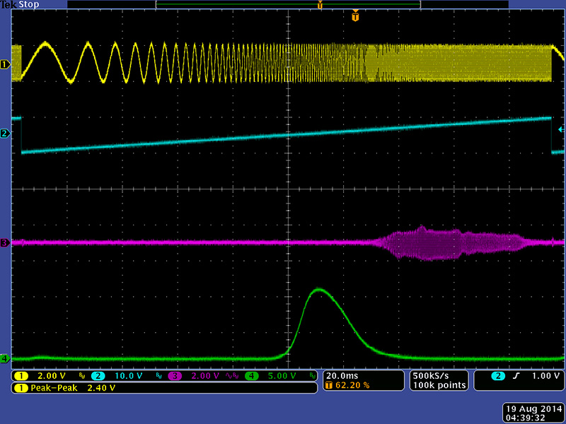The image size is (566, 424).
Task: Click the yellow channel 1 ground marker
Action: pos(6,65)
